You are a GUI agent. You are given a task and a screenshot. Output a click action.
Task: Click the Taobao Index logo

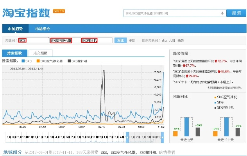(26, 13)
